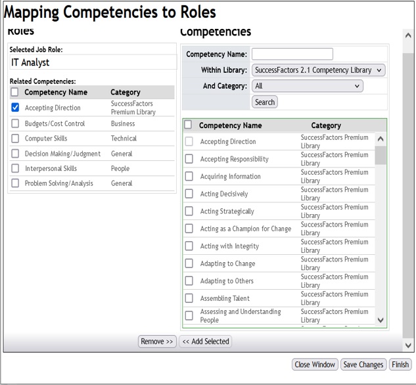Check the Acquiring Information checkbox
This screenshot has height=385, width=416.
[189, 176]
